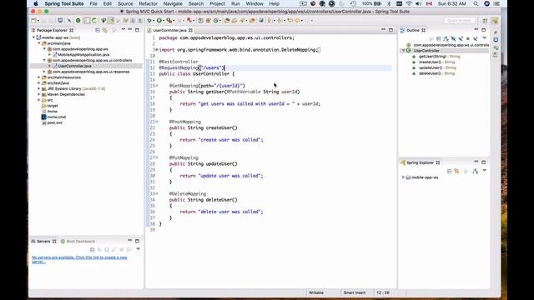Click the Wi-Fi icon in menu bar
This screenshot has height=300, width=534.
coord(409,3)
